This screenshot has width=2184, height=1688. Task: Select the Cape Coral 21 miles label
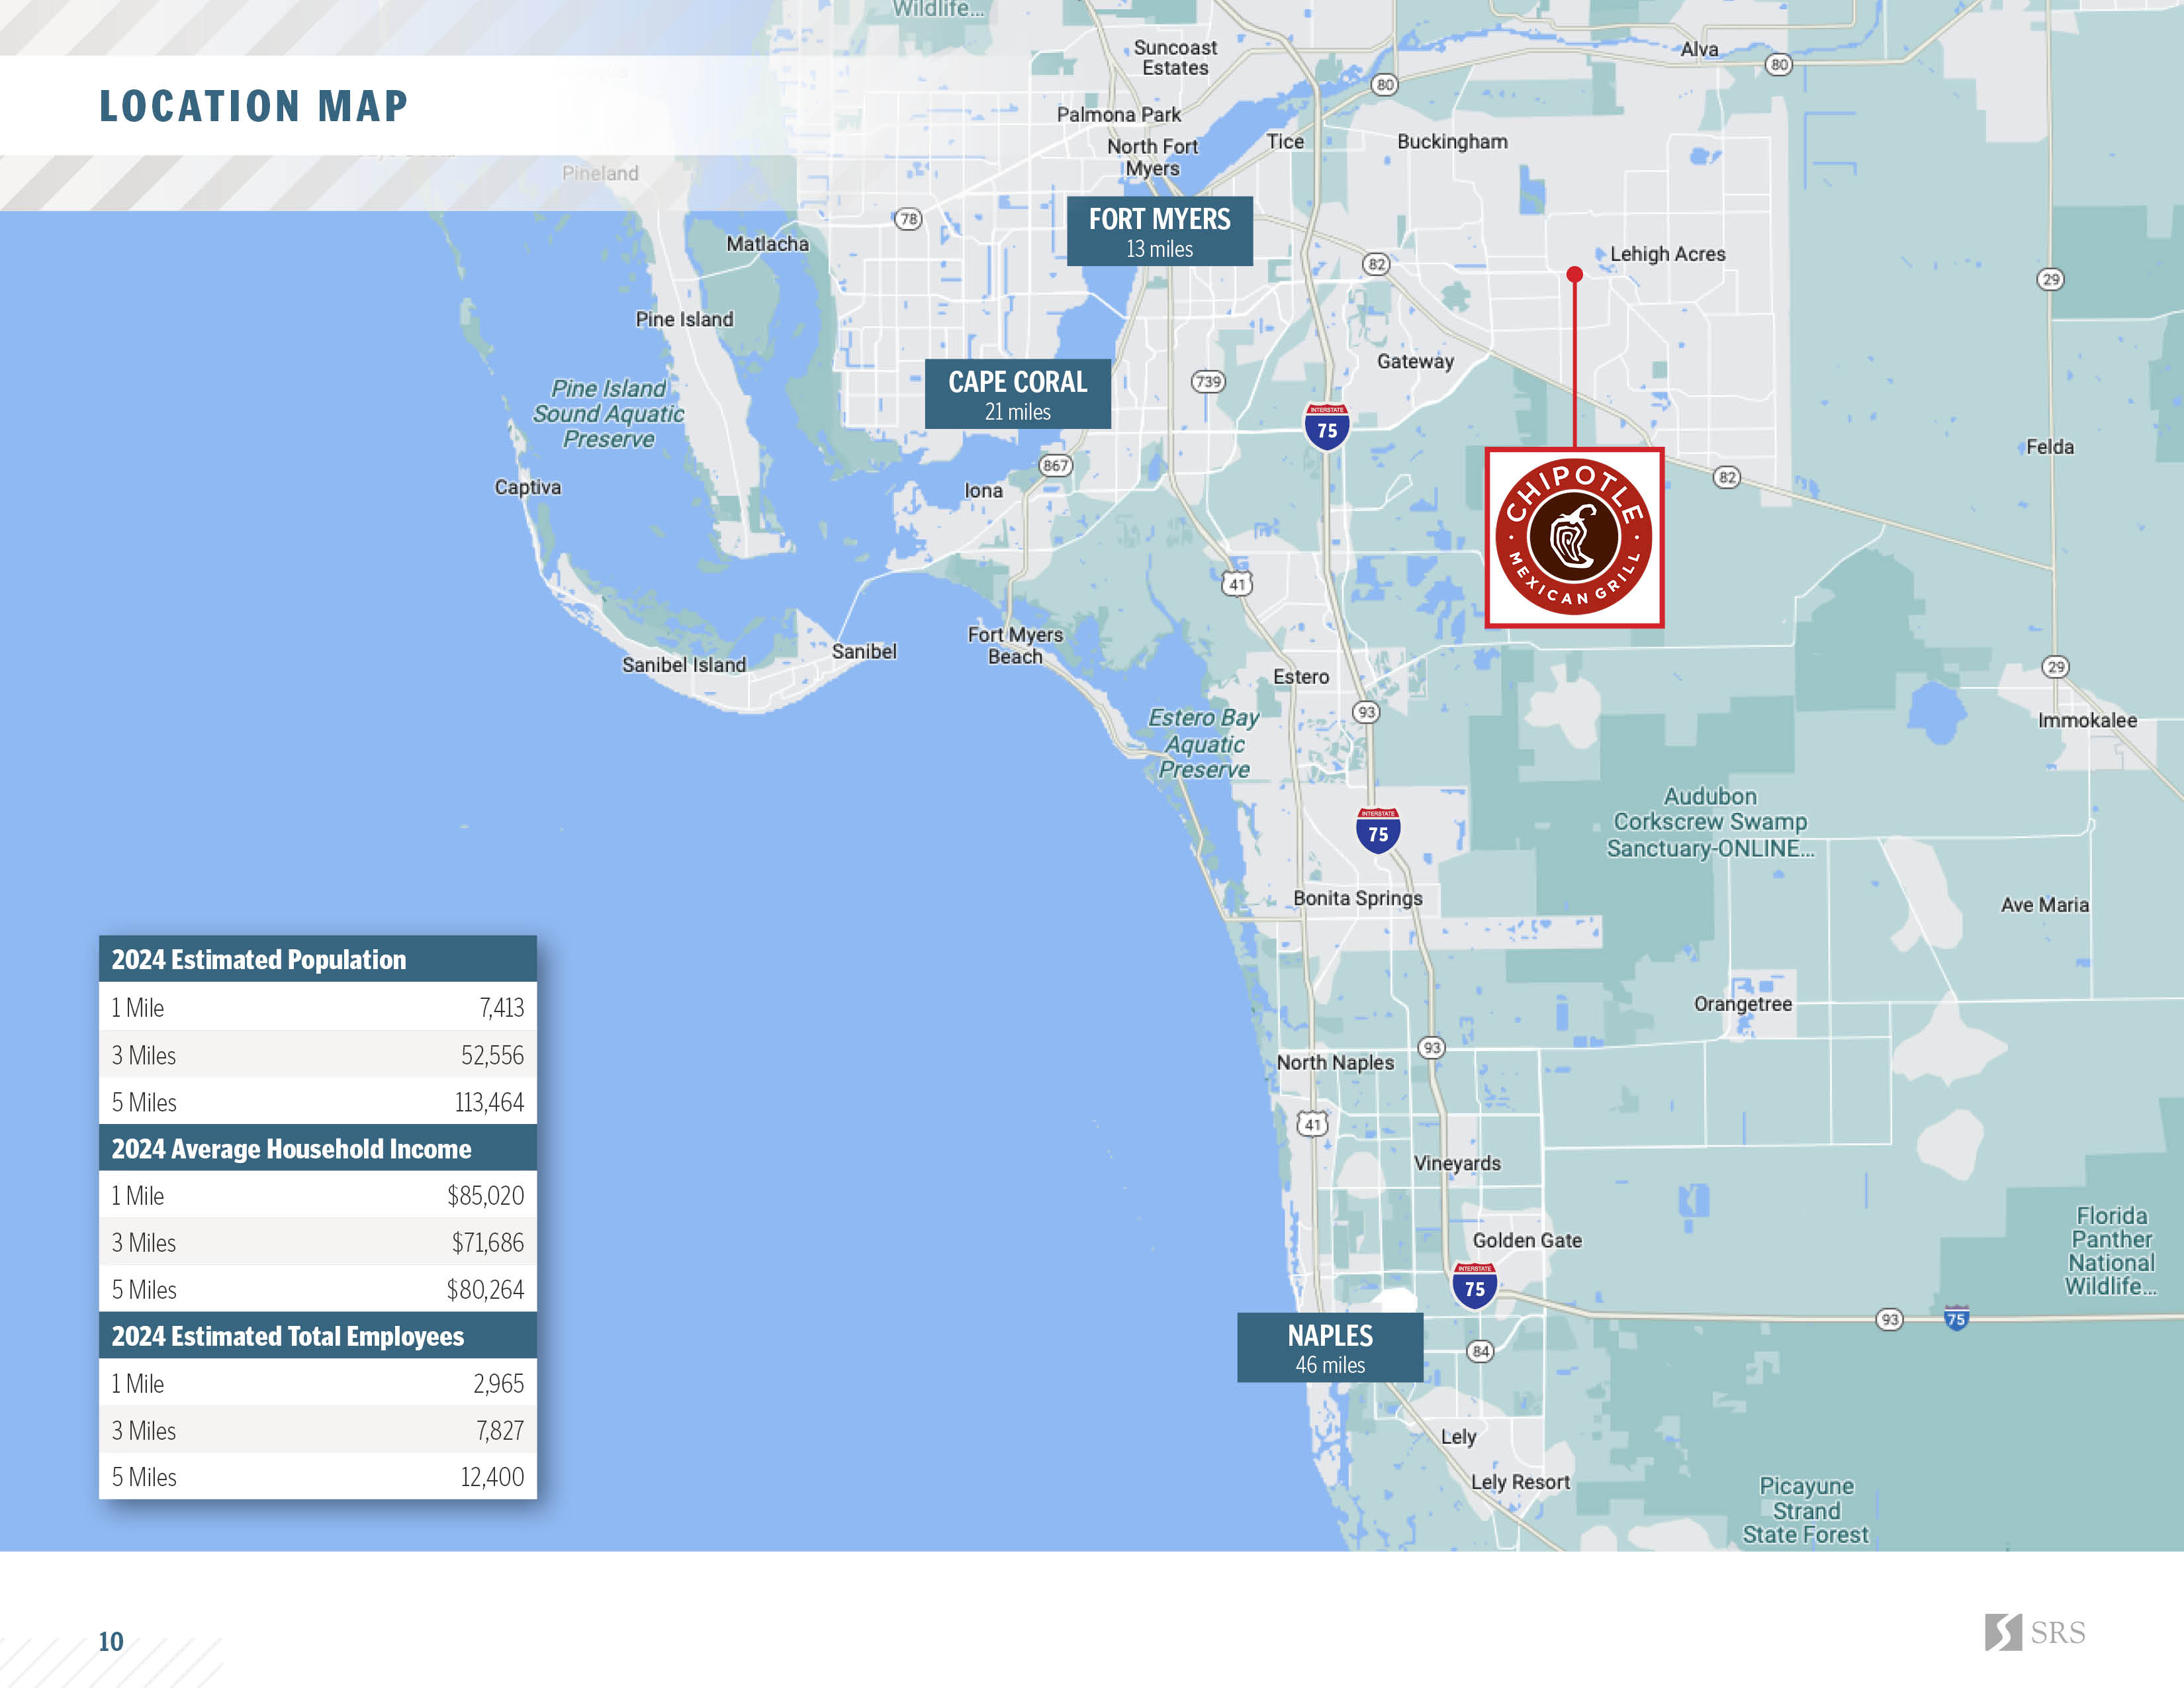point(1017,394)
